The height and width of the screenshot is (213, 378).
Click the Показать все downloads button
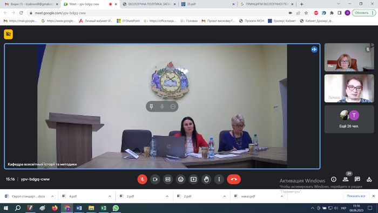click(x=356, y=196)
